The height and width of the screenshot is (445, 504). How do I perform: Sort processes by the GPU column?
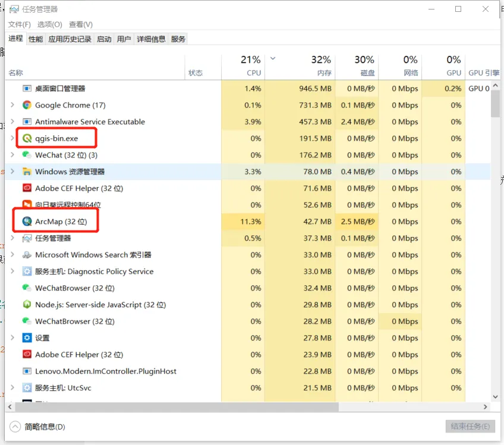443,67
